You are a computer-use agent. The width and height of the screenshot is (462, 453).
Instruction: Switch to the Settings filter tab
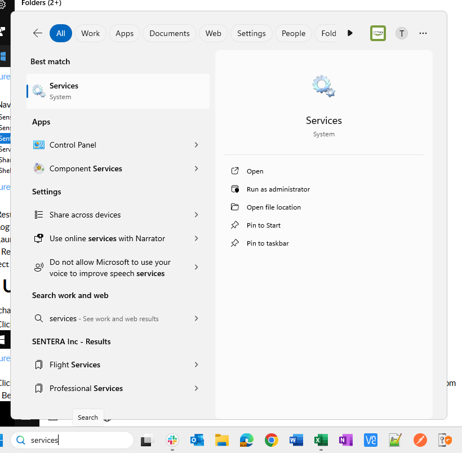coord(251,33)
